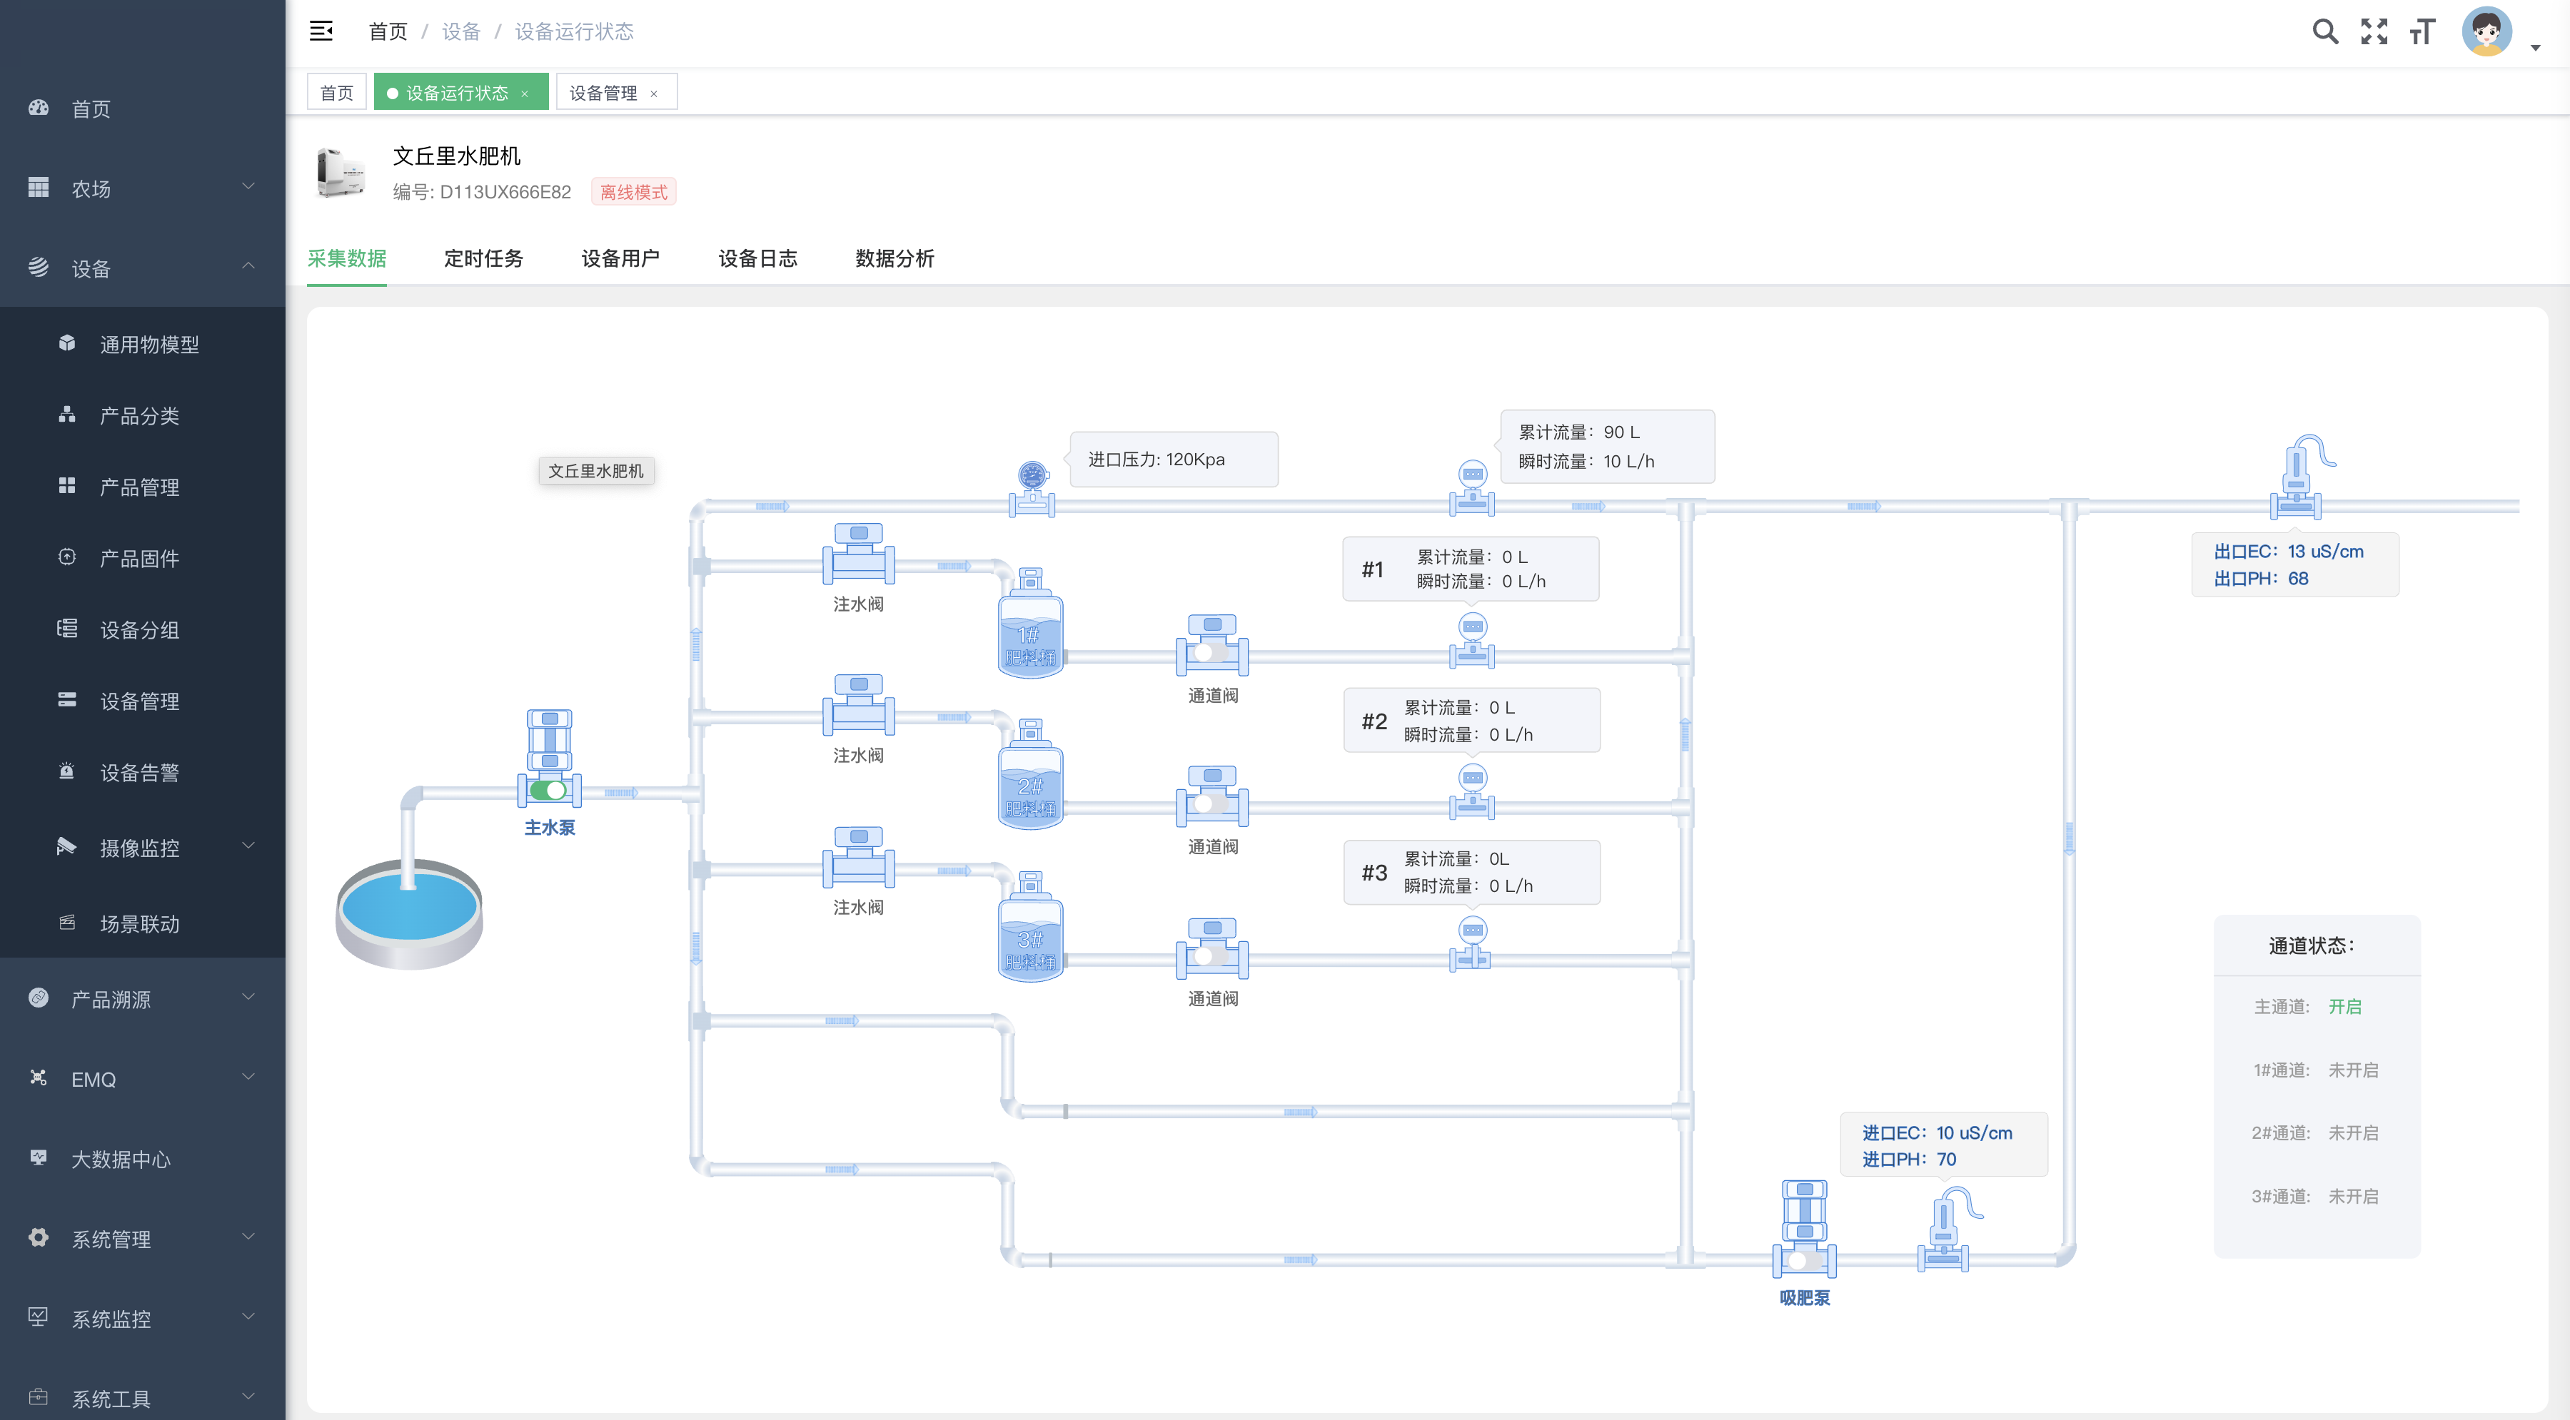The image size is (2570, 1420).
Task: Collapse sidebar with hamburger icon
Action: click(321, 32)
